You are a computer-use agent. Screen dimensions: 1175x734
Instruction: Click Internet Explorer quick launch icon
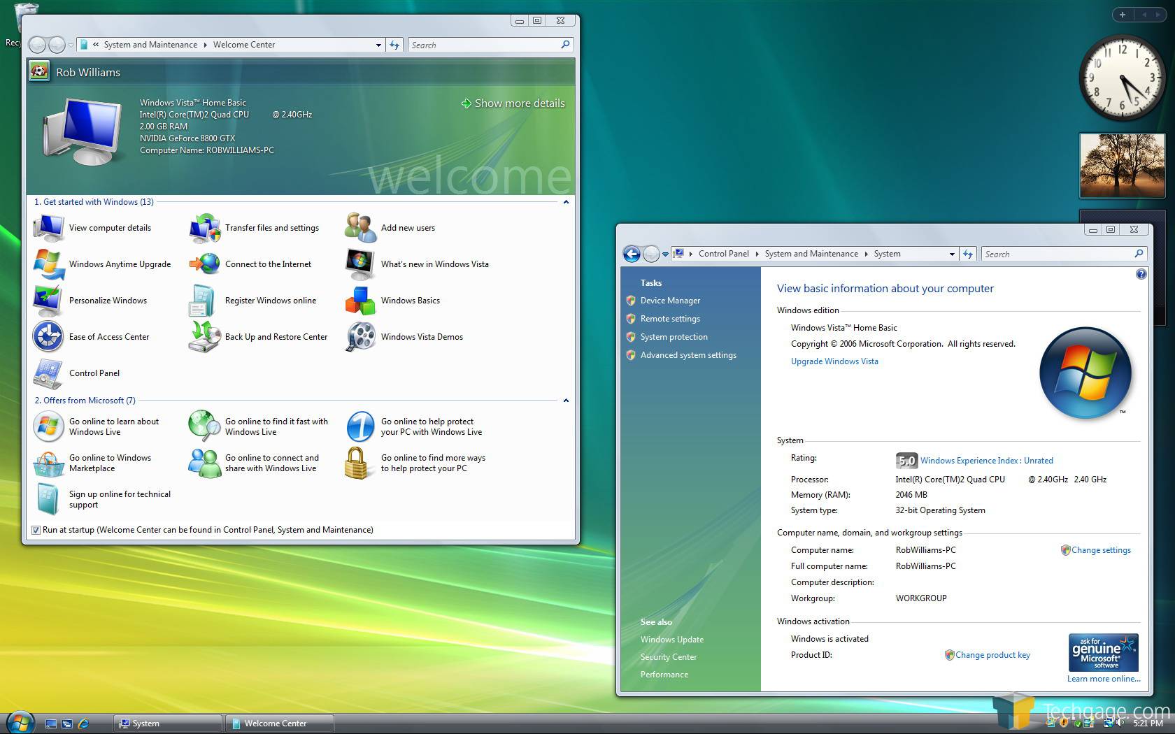click(84, 724)
